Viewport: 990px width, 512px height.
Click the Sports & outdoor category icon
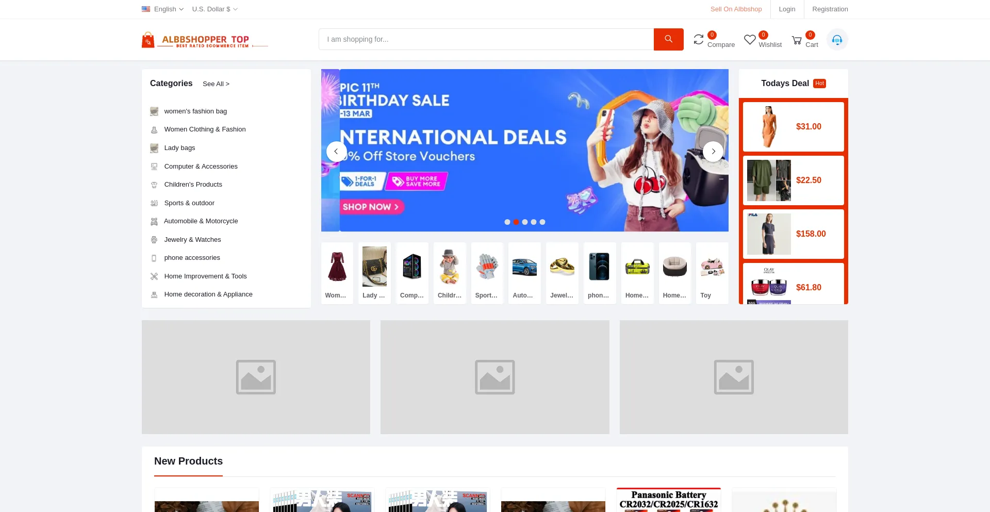tap(154, 203)
